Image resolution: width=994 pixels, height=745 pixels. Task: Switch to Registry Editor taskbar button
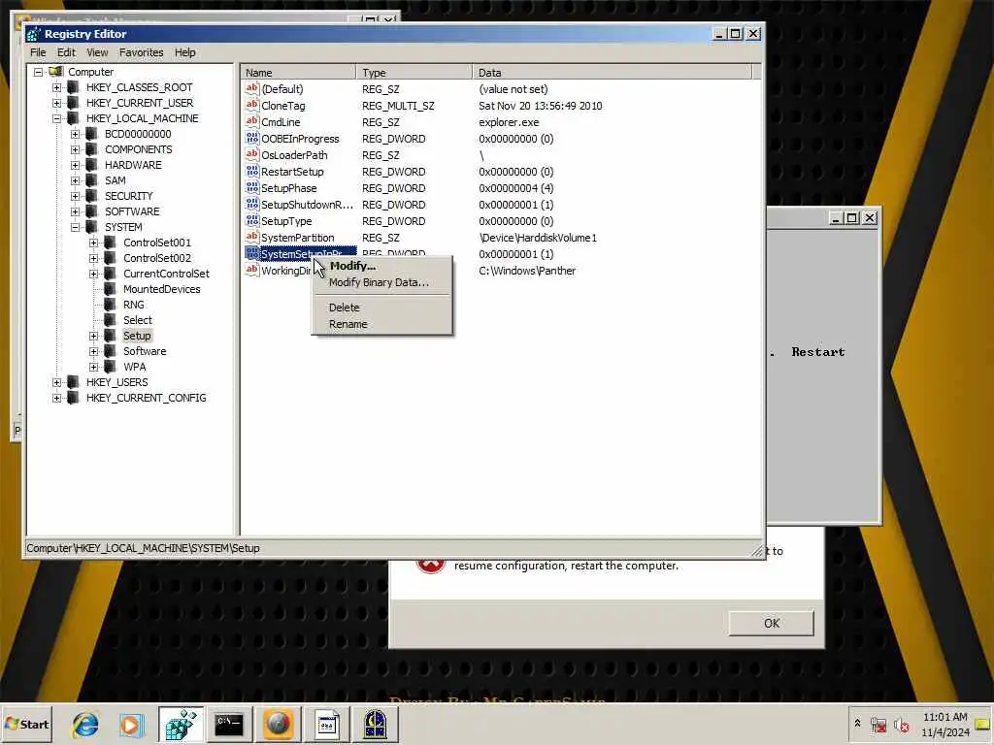click(182, 724)
